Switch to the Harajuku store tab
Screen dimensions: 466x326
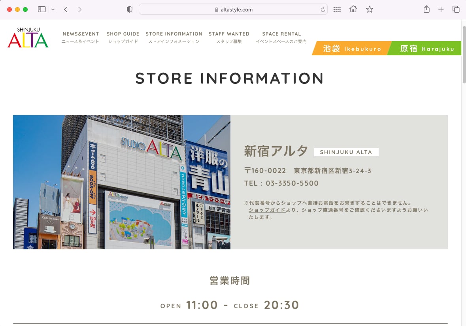[x=425, y=49]
